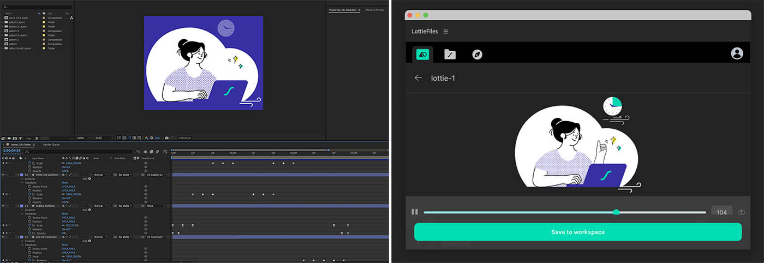Screen dimensions: 764x263
Task: Open the folder files tab icon
Action: coord(450,54)
